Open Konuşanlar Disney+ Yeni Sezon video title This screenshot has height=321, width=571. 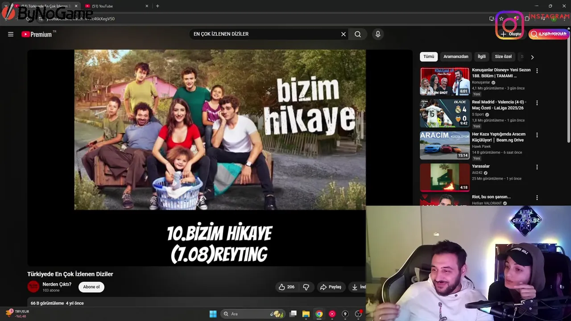pyautogui.click(x=501, y=73)
